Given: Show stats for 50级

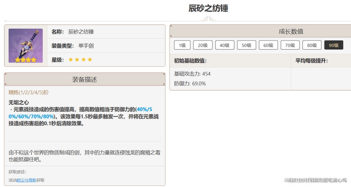Looking at the screenshot, I should (x=246, y=45).
